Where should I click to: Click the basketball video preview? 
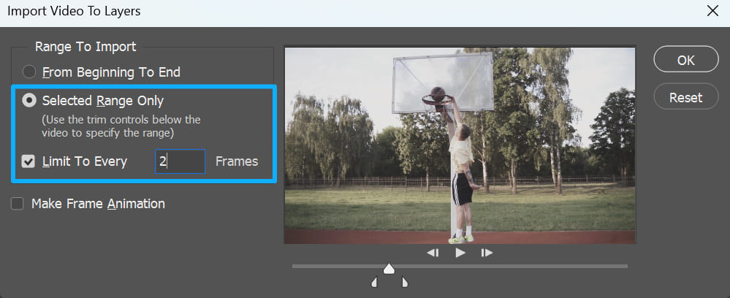pos(460,145)
